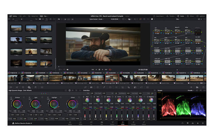The image size is (217, 140).
Task: Open the LUTs browser
Action: tap(24, 16)
